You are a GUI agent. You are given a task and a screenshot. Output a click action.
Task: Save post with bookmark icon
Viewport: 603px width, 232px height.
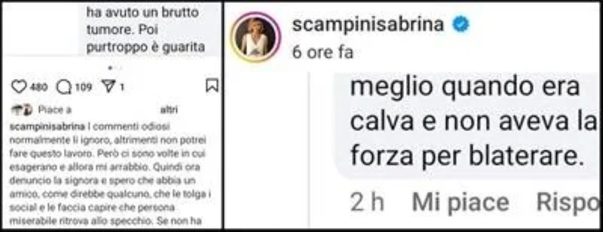tap(213, 86)
